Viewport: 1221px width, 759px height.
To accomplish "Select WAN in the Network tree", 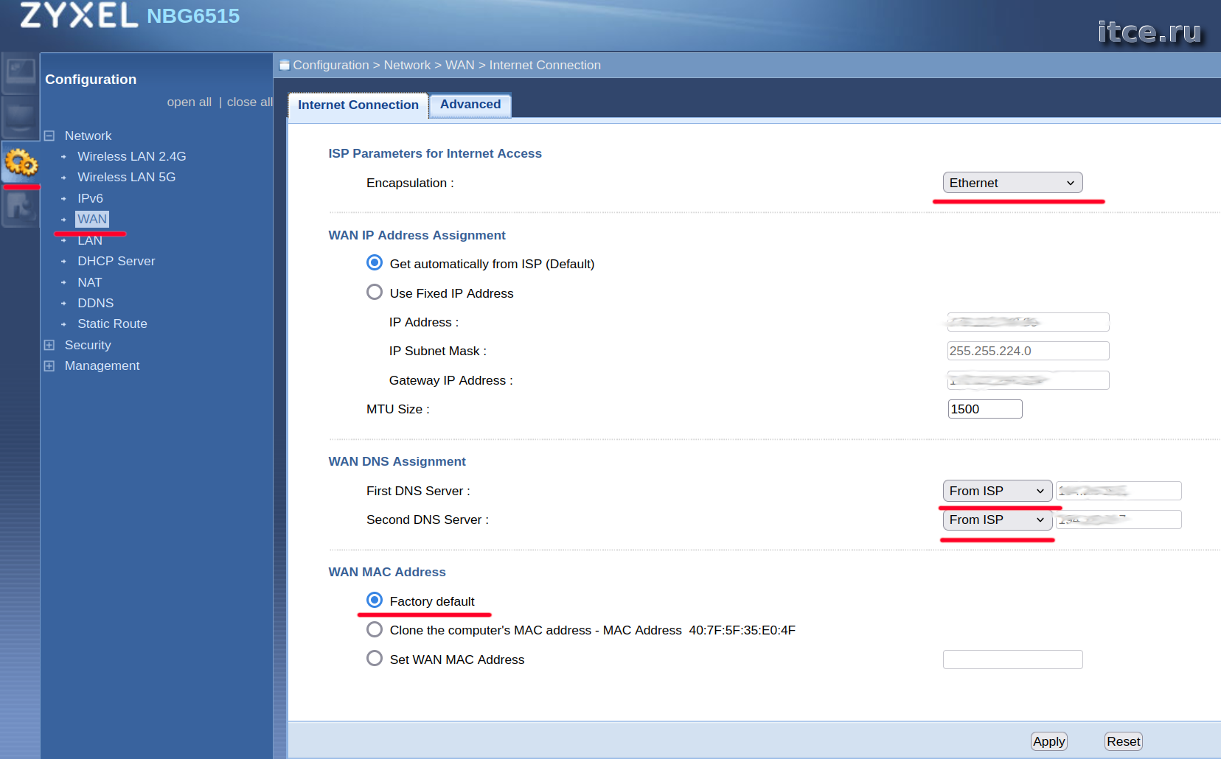I will 92,219.
